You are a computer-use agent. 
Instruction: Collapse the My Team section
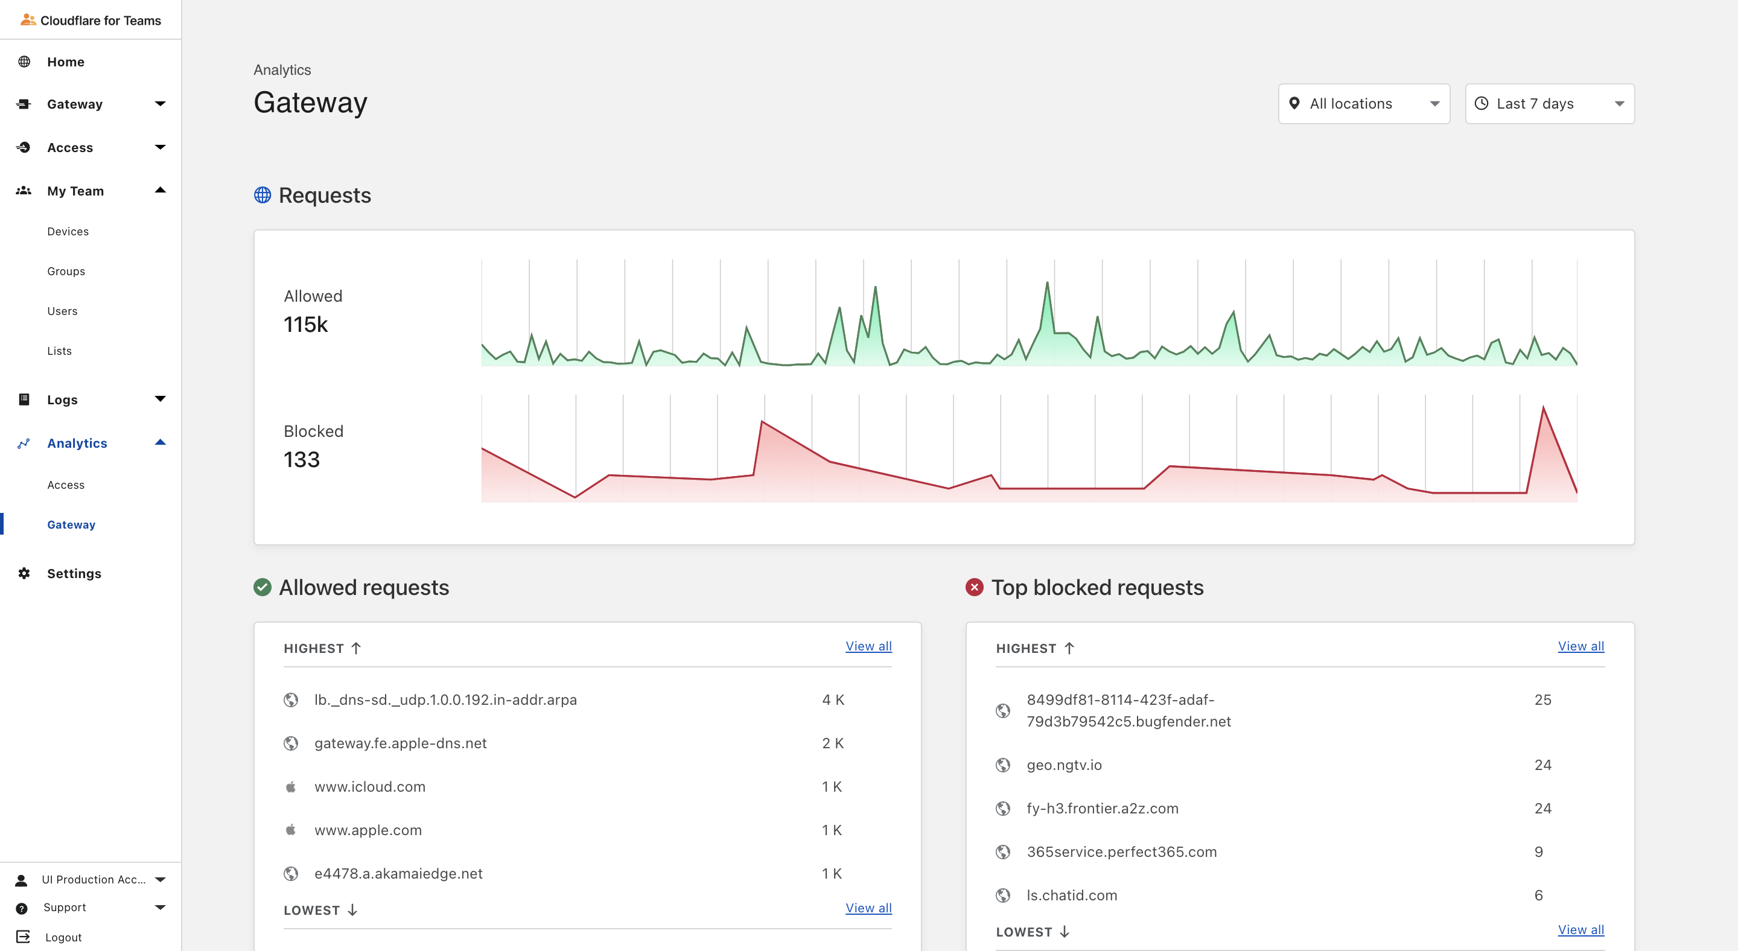[x=161, y=190]
